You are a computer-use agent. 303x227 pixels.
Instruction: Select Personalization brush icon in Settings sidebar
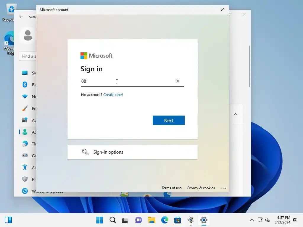click(25, 108)
